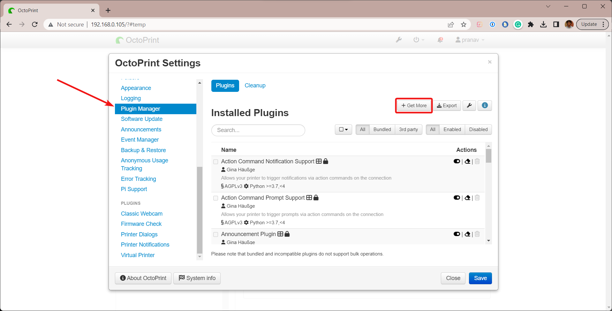The width and height of the screenshot is (612, 311).
Task: Click About OctoPrint button
Action: point(143,278)
